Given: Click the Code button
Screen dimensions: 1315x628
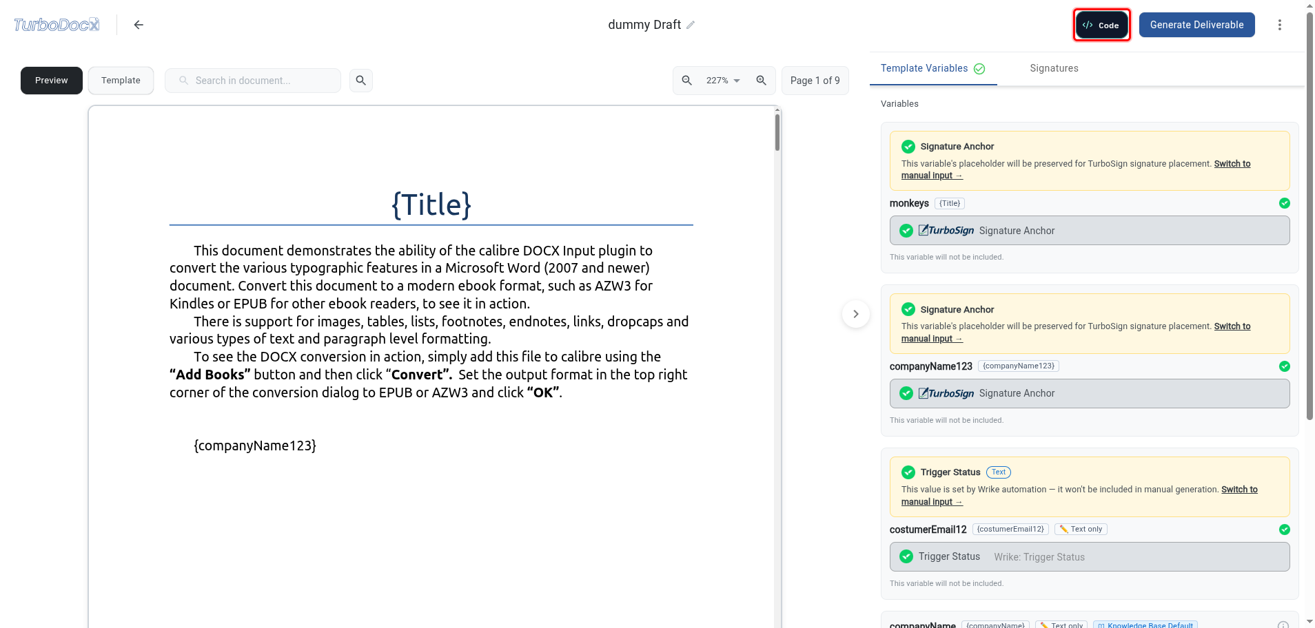Looking at the screenshot, I should [x=1101, y=25].
